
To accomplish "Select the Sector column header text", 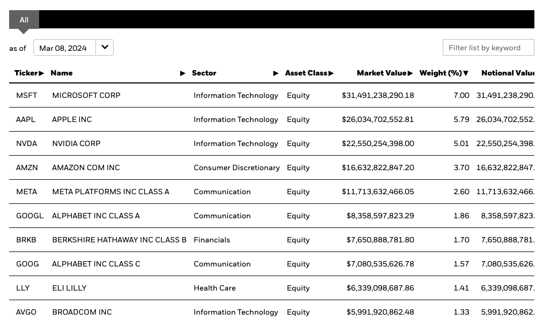I will pyautogui.click(x=204, y=73).
